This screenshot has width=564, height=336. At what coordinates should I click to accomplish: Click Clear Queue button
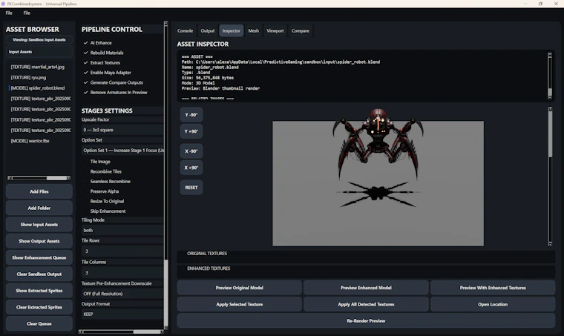click(39, 324)
